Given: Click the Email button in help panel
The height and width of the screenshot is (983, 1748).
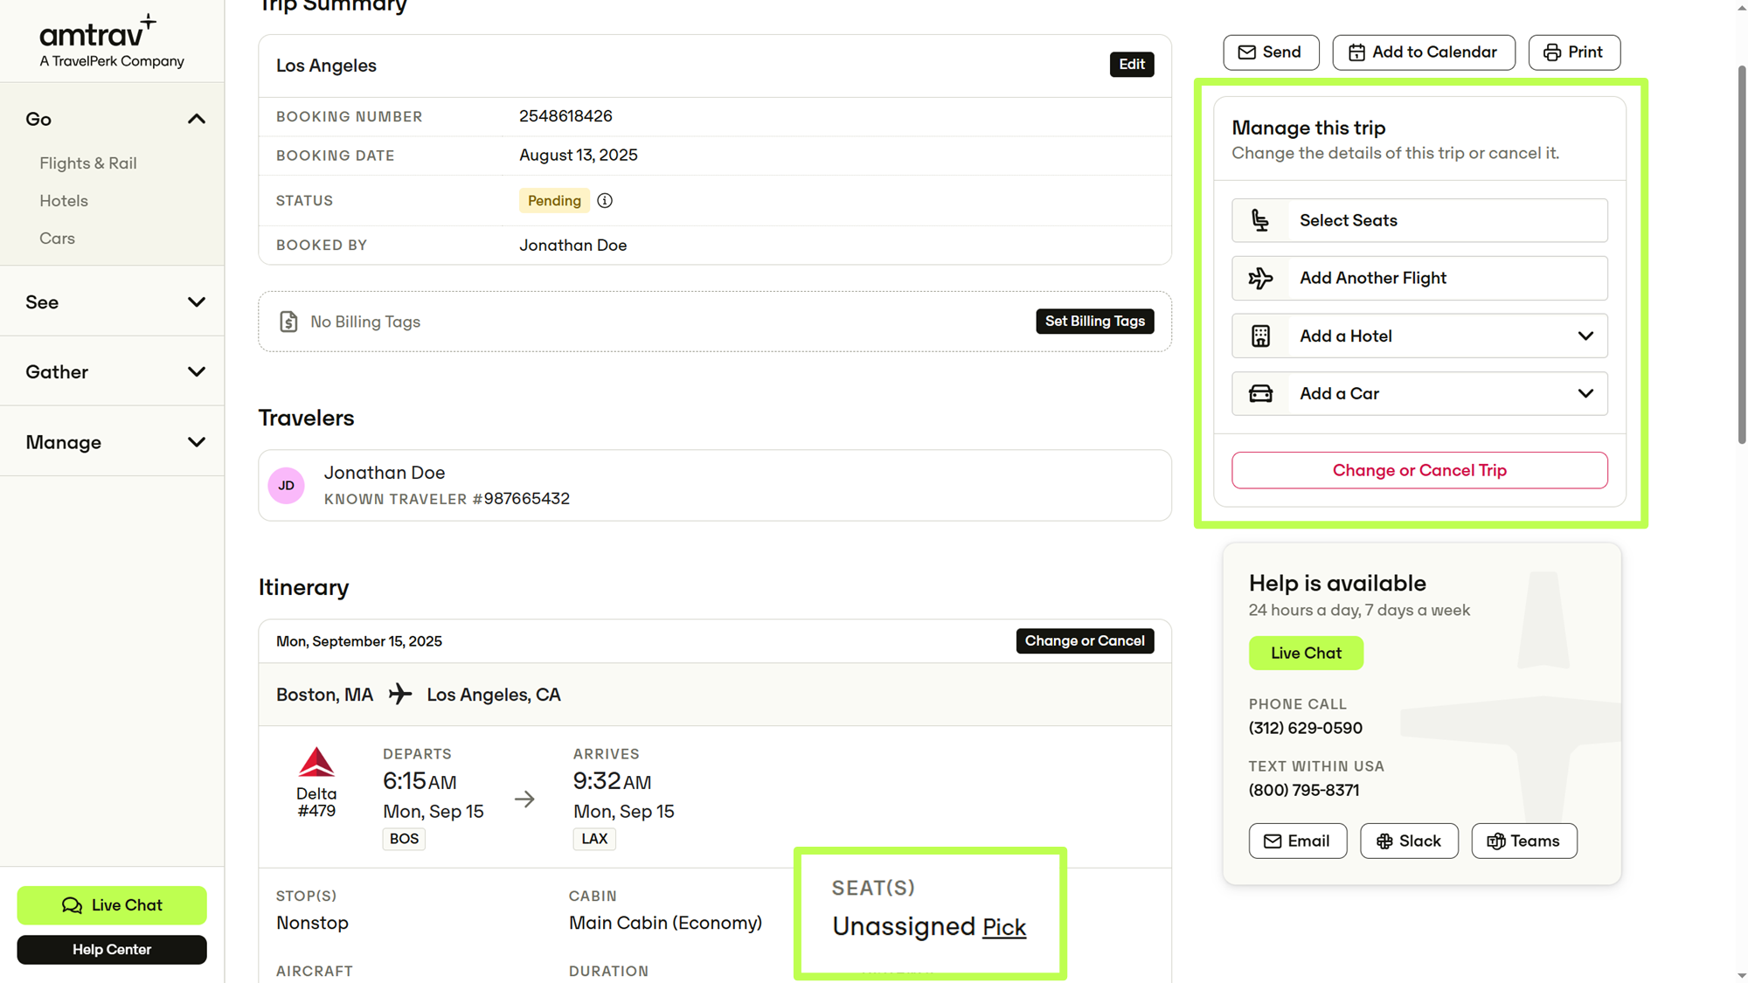Looking at the screenshot, I should (1298, 841).
